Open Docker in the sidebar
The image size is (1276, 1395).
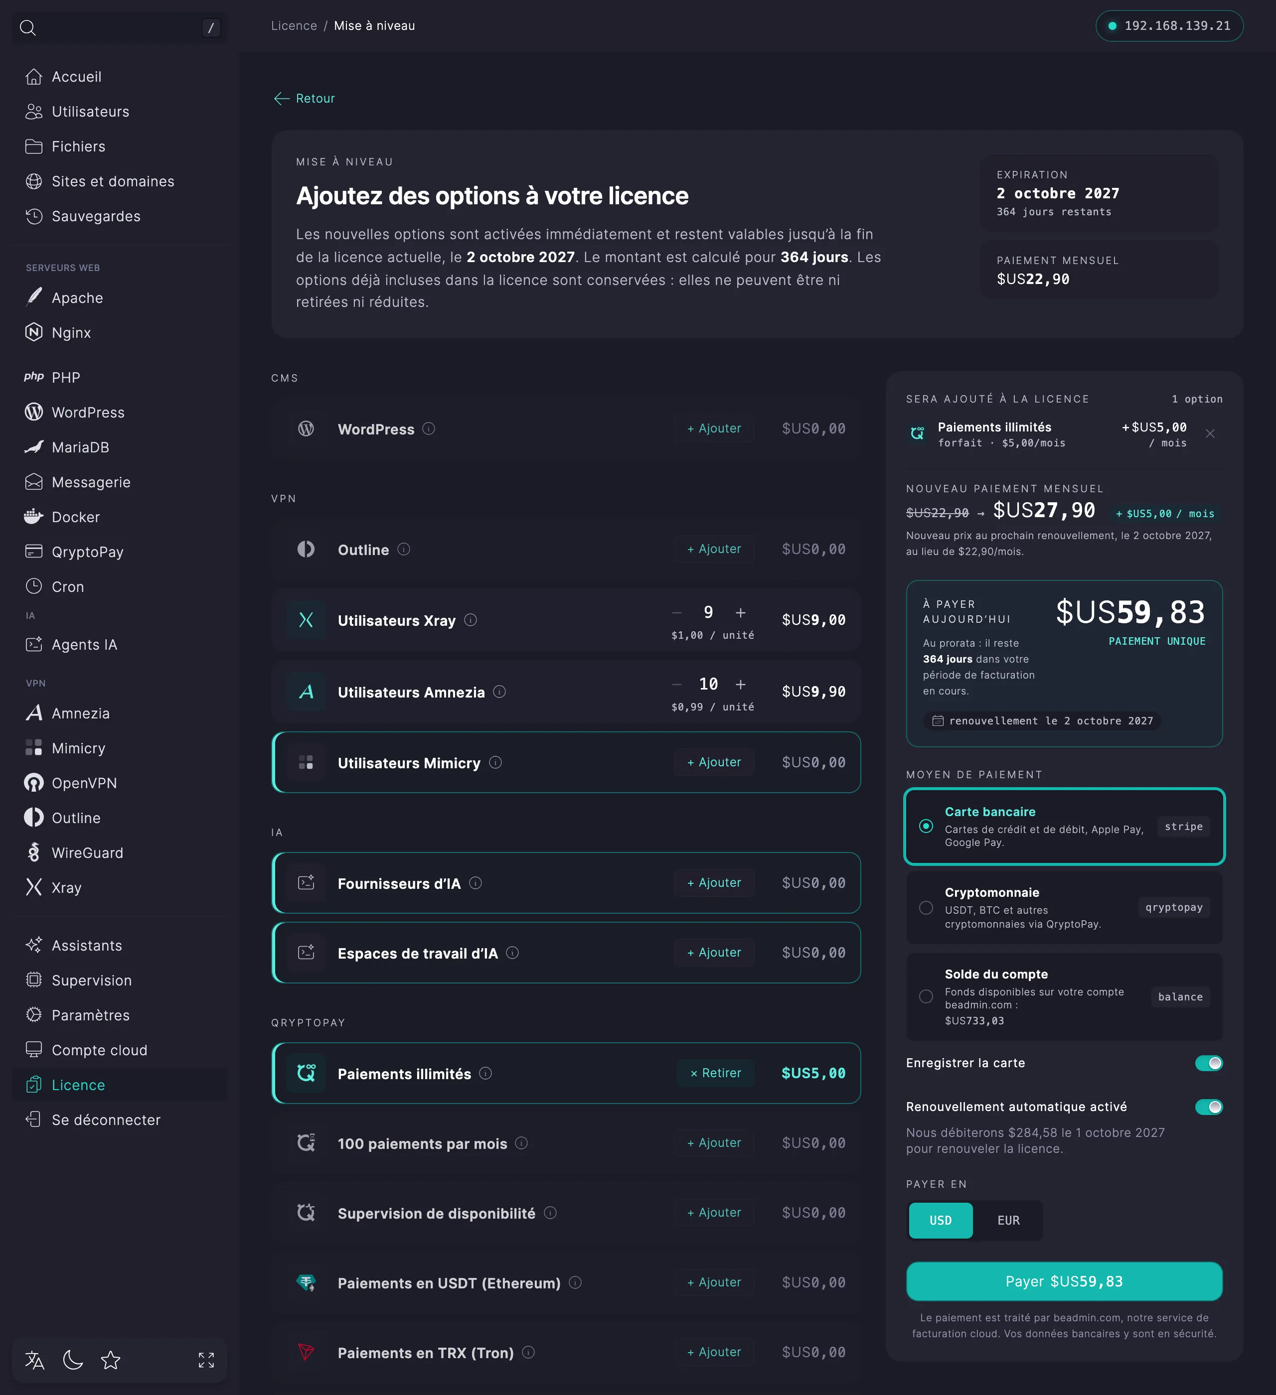point(120,517)
